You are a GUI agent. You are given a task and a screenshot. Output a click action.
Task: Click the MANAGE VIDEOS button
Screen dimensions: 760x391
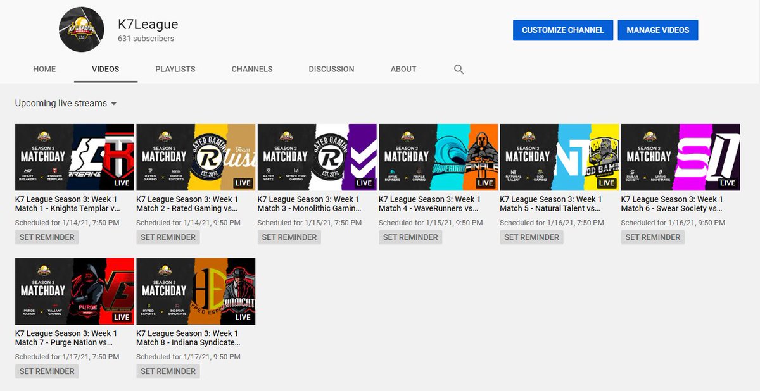point(658,30)
